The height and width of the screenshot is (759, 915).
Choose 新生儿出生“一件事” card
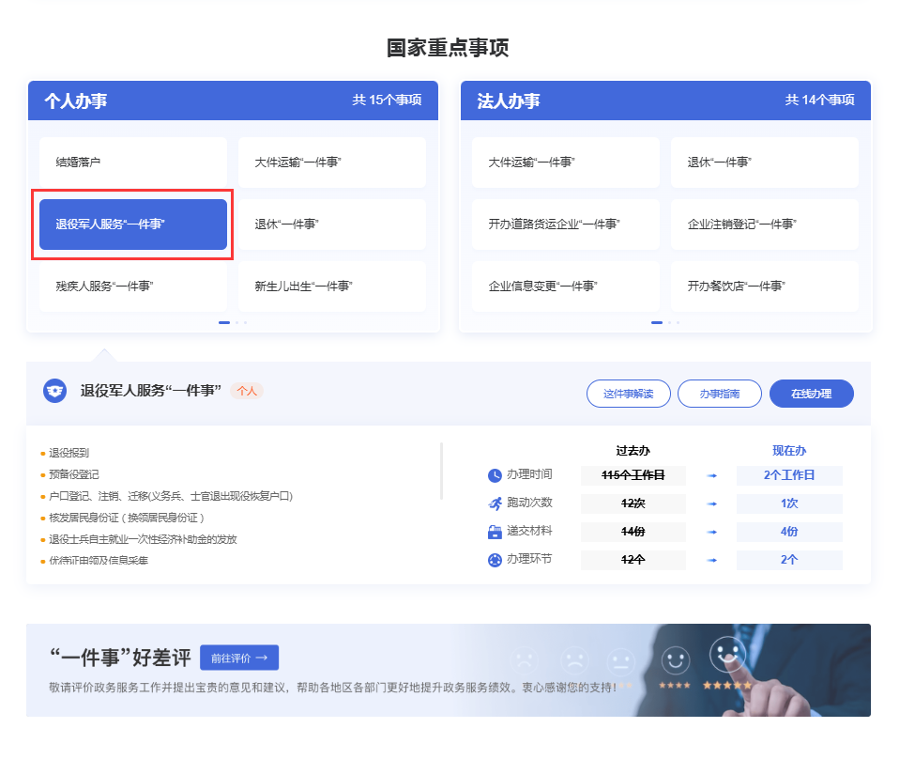331,287
